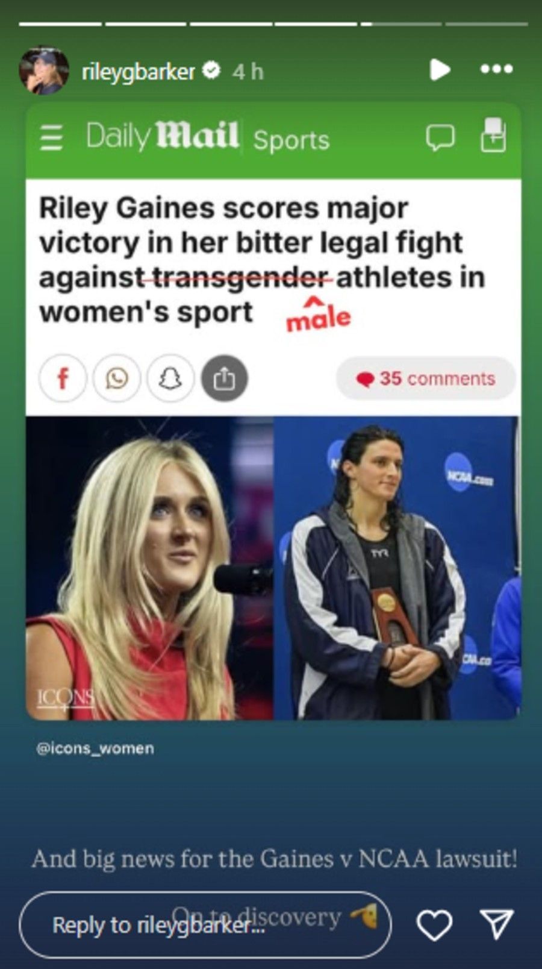Open the comments speech bubble icon
Screen dimensions: 542x969
click(x=440, y=137)
